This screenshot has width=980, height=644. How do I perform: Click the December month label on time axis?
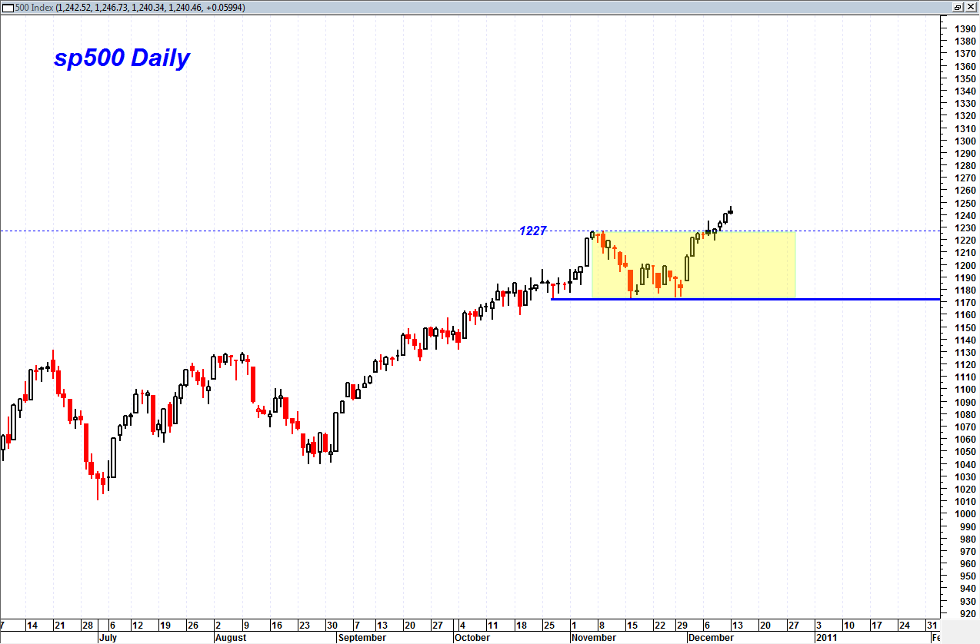(x=710, y=637)
